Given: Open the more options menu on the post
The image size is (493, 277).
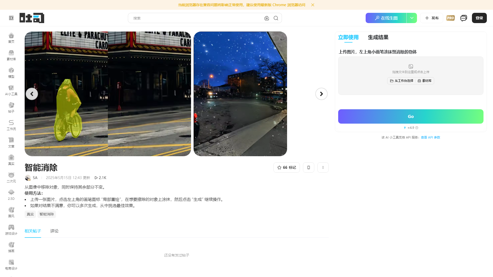Looking at the screenshot, I should (x=323, y=167).
